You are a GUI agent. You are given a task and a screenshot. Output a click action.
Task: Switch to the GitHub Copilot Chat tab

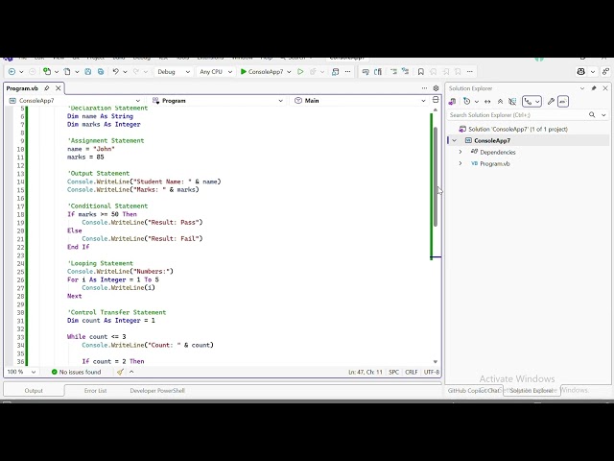[474, 391]
